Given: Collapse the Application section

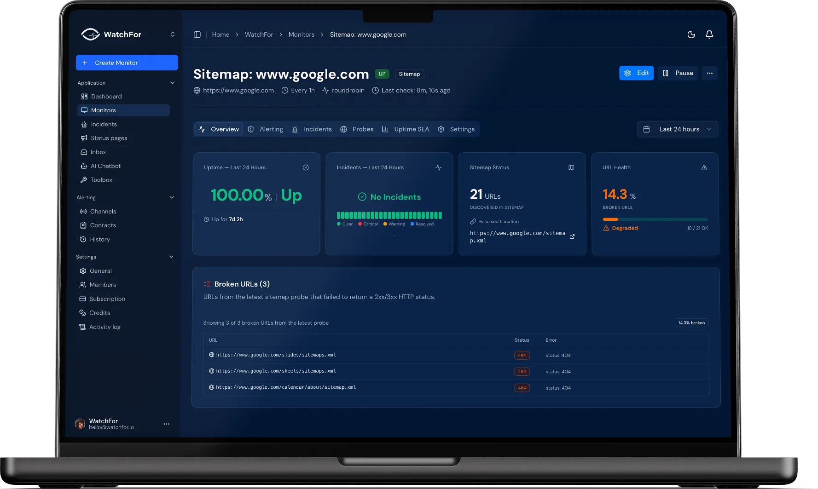Looking at the screenshot, I should [173, 83].
